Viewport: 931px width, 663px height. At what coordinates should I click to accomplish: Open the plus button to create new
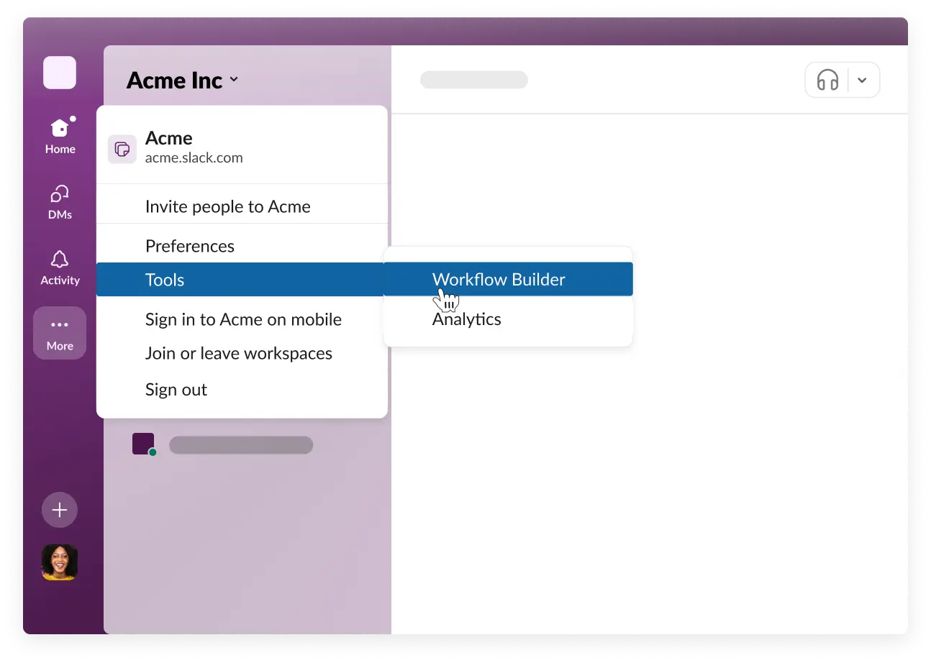(60, 510)
